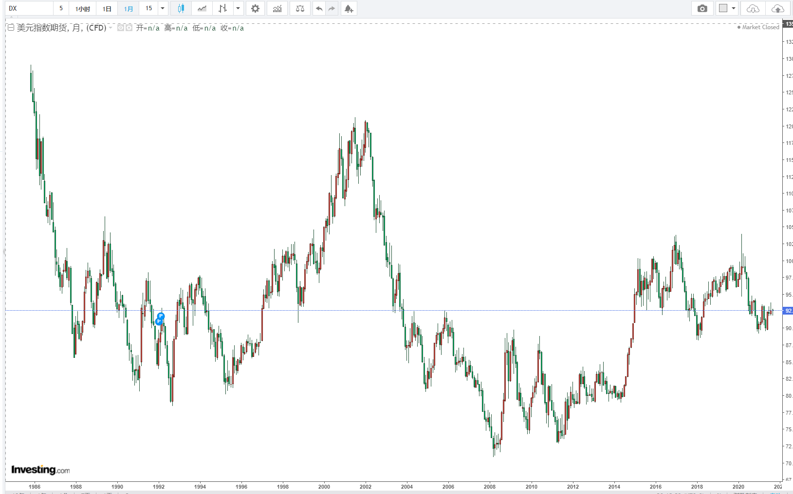Expand the symbol legend dropdown arrow

pos(111,28)
